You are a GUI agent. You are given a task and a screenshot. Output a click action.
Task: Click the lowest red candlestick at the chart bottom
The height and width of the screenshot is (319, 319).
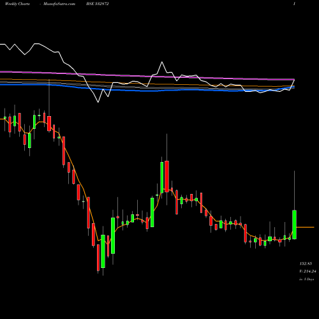coord(98,258)
